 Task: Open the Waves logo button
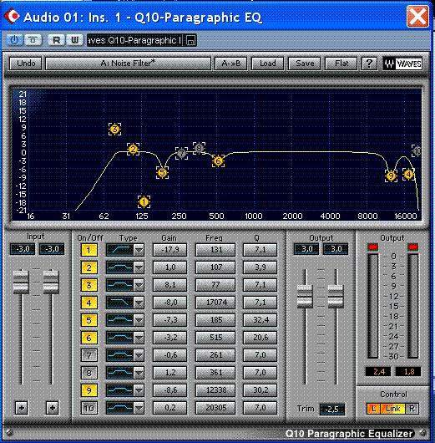click(x=402, y=64)
